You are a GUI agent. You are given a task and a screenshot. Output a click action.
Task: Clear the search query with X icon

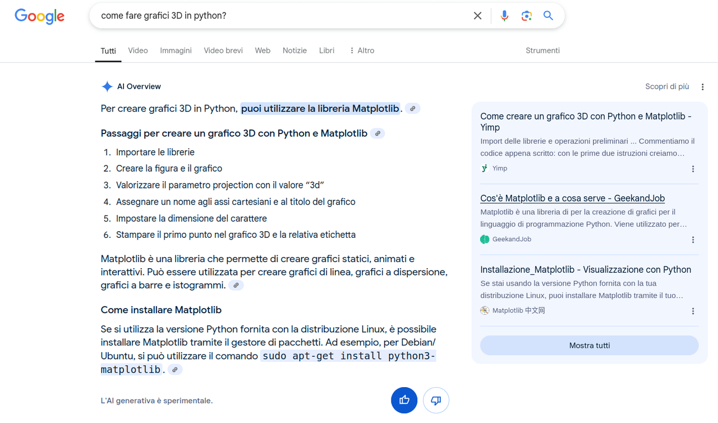(x=477, y=16)
